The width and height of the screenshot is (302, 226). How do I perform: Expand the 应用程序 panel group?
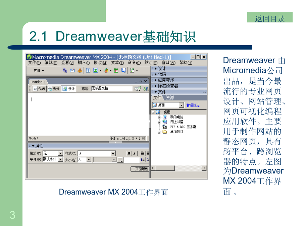155,80
